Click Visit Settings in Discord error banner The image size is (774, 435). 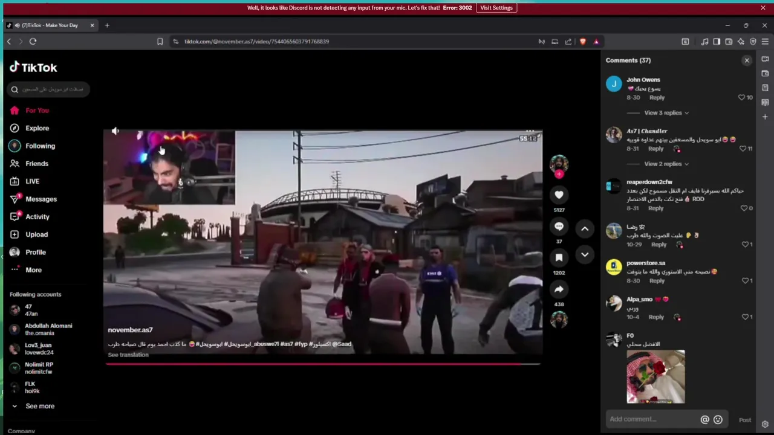tap(496, 8)
